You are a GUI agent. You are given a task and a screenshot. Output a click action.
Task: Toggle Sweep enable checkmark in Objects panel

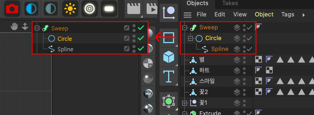click(249, 27)
